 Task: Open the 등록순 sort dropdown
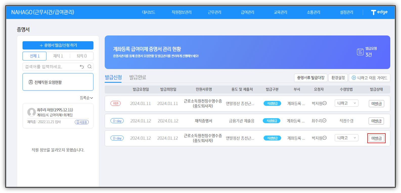click(86, 98)
